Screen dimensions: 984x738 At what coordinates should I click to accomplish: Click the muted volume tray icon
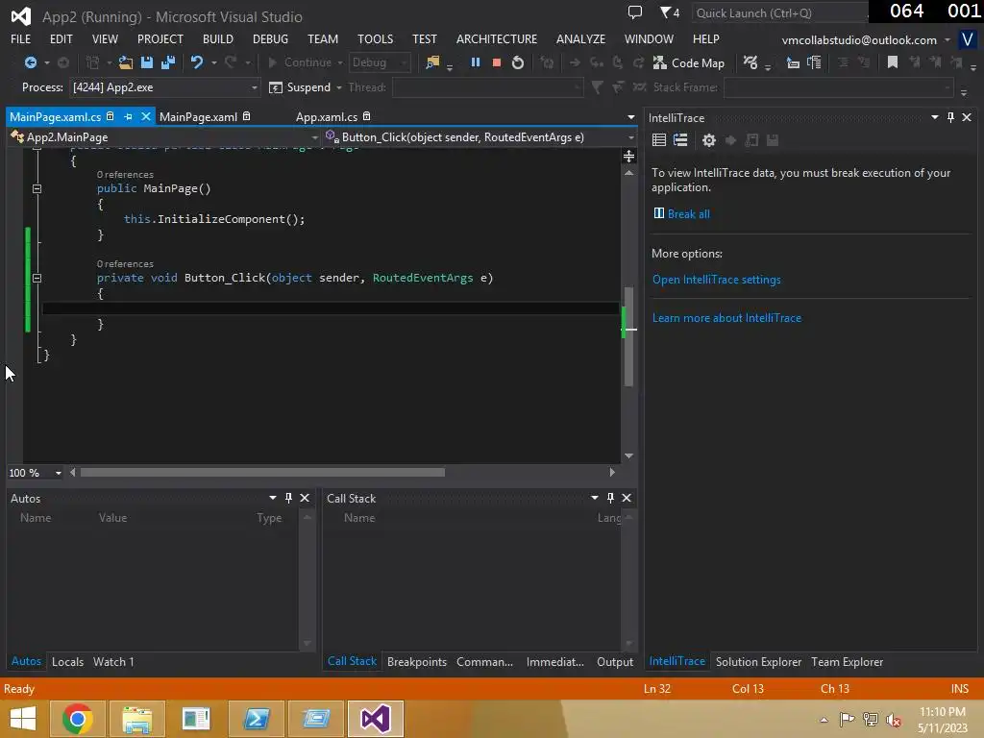pos(894,719)
